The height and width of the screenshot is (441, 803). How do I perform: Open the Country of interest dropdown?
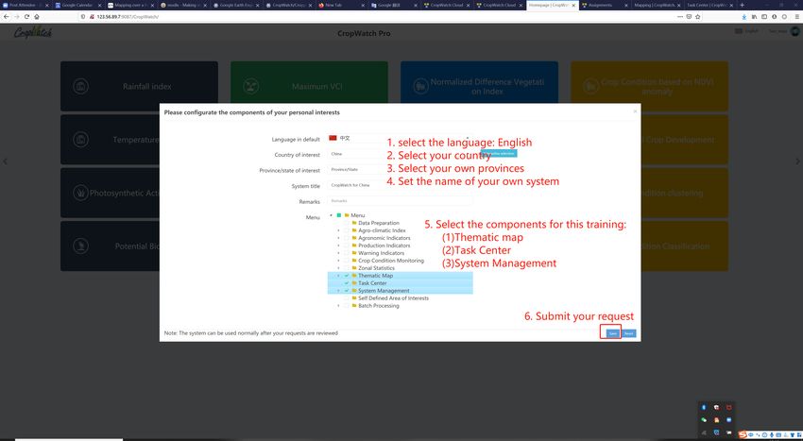(x=400, y=154)
